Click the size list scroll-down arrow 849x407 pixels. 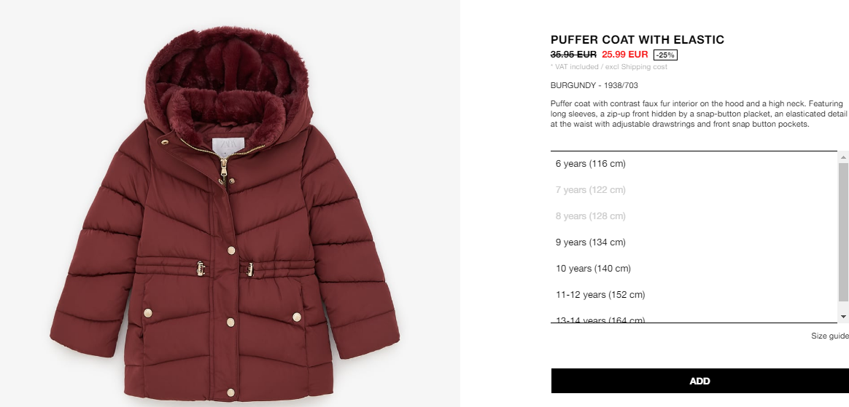click(843, 317)
